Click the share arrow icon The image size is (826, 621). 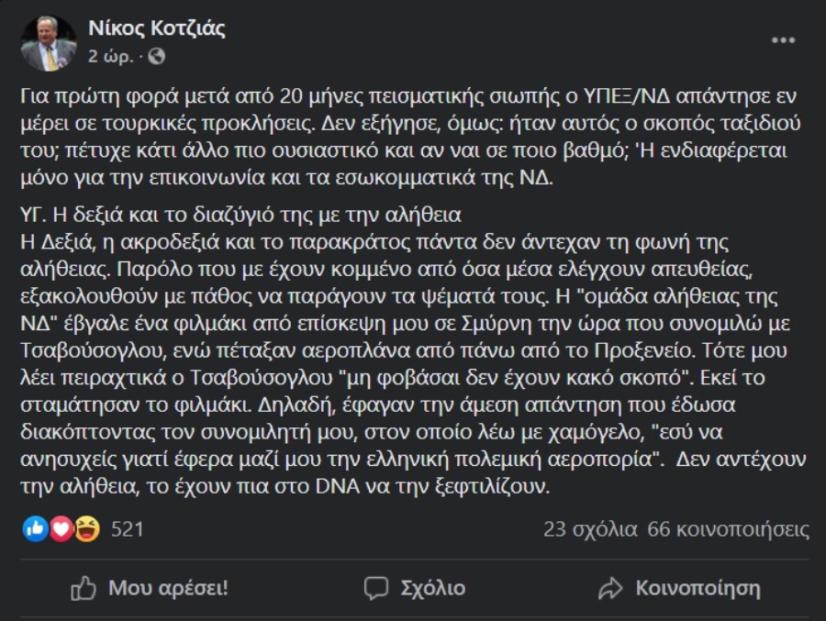tap(610, 588)
